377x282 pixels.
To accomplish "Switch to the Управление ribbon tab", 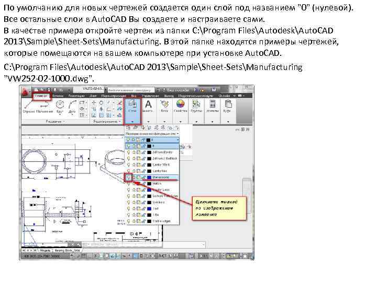I will [150, 96].
